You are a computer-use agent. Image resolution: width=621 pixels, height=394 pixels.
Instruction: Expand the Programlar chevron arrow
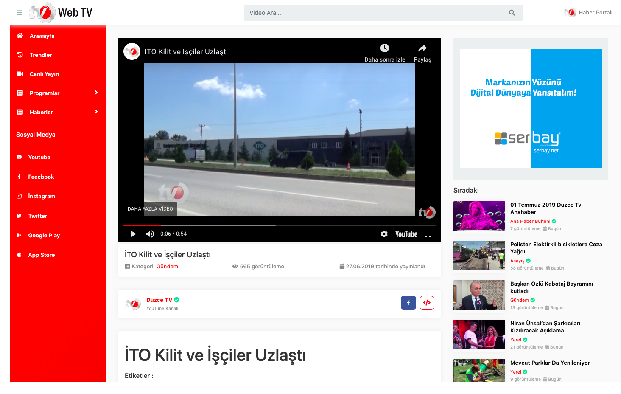click(96, 93)
